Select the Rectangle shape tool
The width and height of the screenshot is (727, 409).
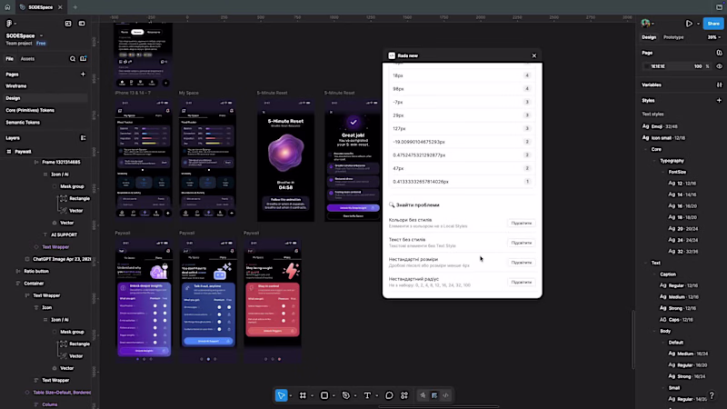(x=324, y=395)
